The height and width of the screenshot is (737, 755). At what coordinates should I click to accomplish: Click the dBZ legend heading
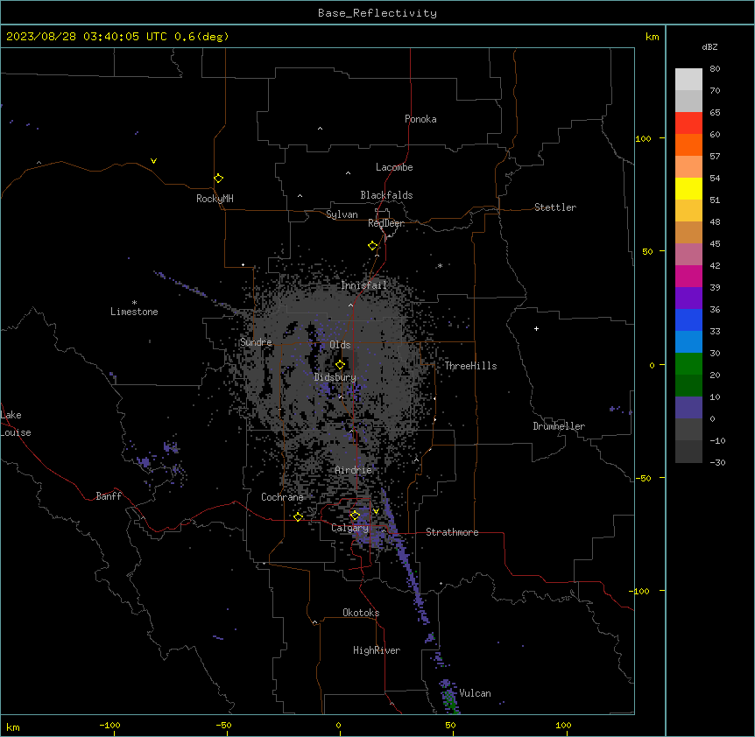(709, 46)
